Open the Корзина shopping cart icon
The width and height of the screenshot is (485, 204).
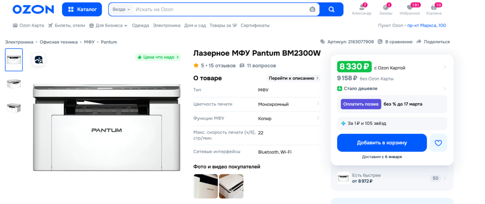(434, 8)
